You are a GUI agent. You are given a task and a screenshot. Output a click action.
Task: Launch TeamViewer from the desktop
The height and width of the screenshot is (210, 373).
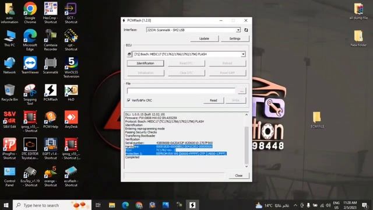(x=30, y=65)
